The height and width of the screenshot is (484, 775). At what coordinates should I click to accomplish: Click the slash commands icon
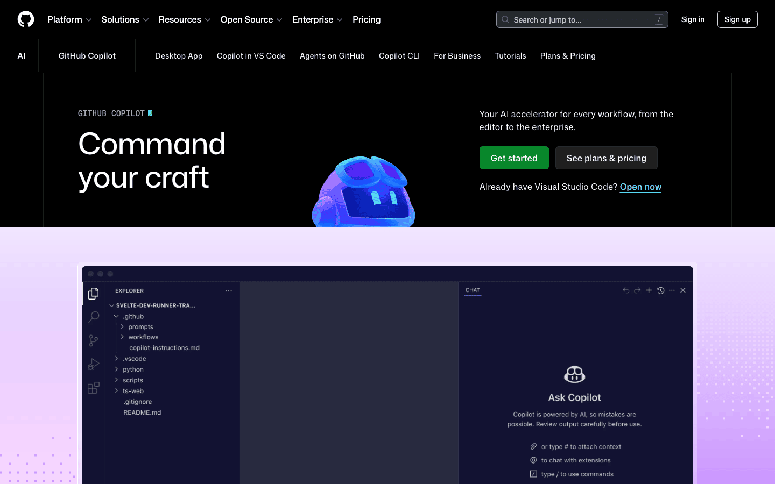[533, 474]
